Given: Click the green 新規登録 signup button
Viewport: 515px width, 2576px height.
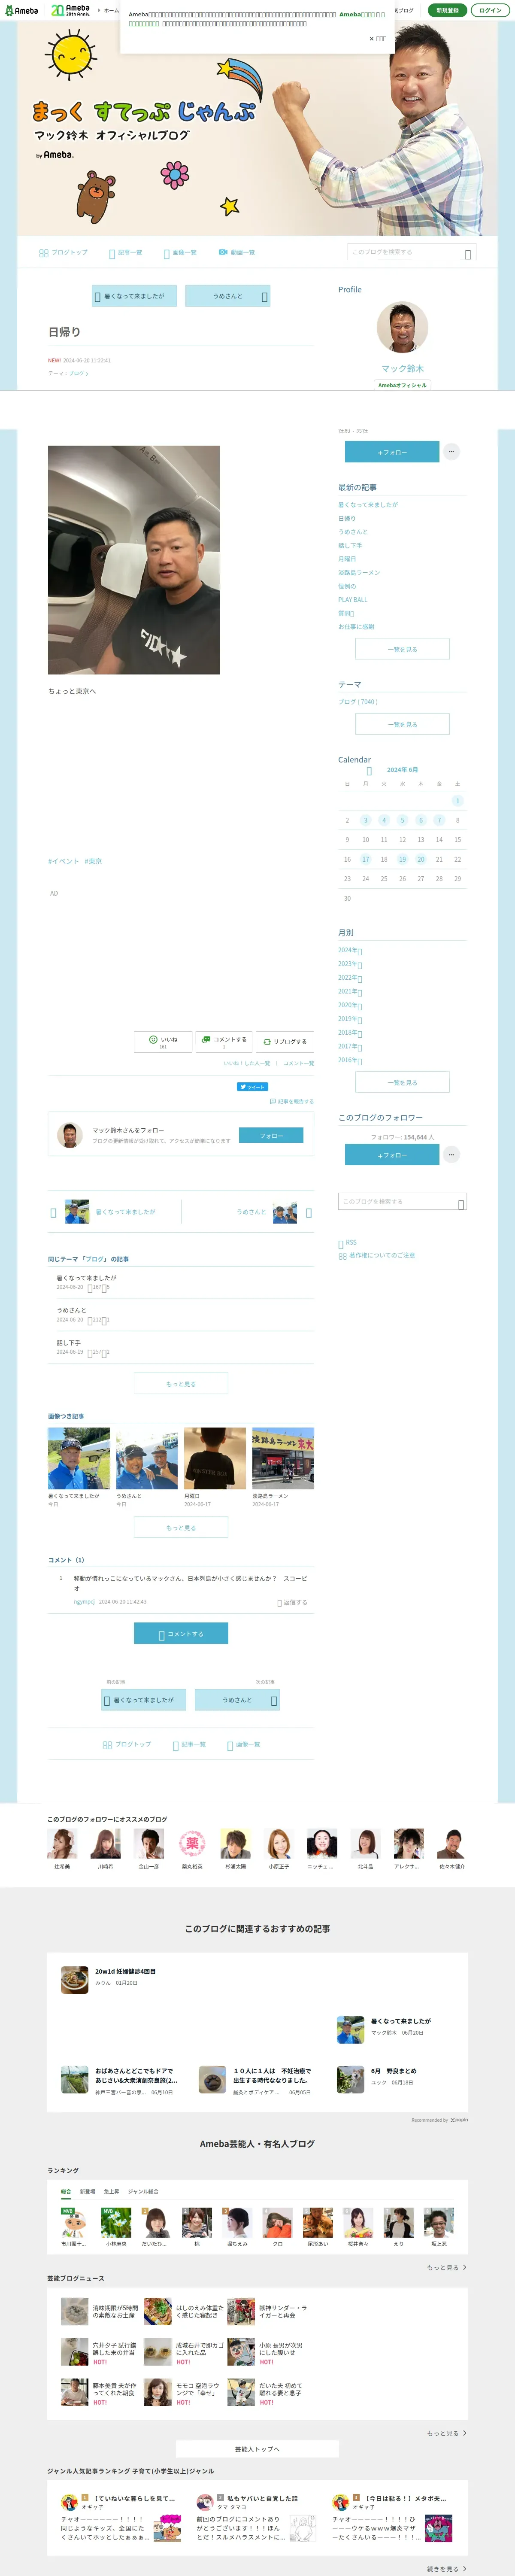Looking at the screenshot, I should click(447, 10).
